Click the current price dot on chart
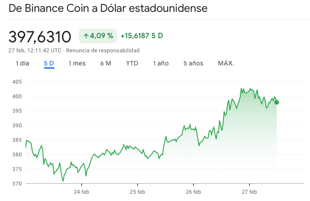 (x=277, y=102)
